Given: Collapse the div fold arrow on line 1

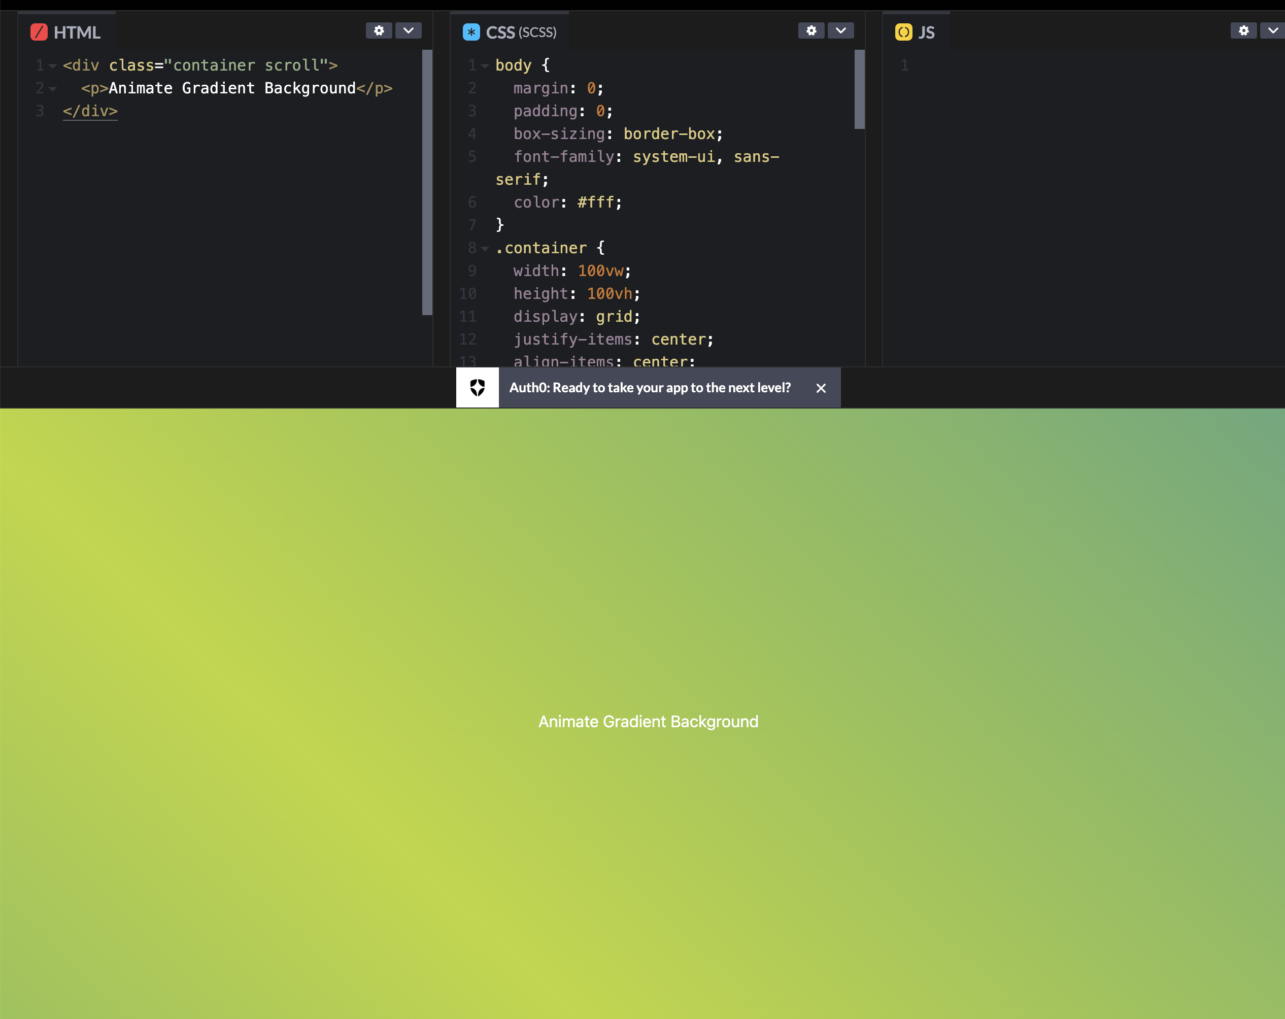Looking at the screenshot, I should [52, 66].
